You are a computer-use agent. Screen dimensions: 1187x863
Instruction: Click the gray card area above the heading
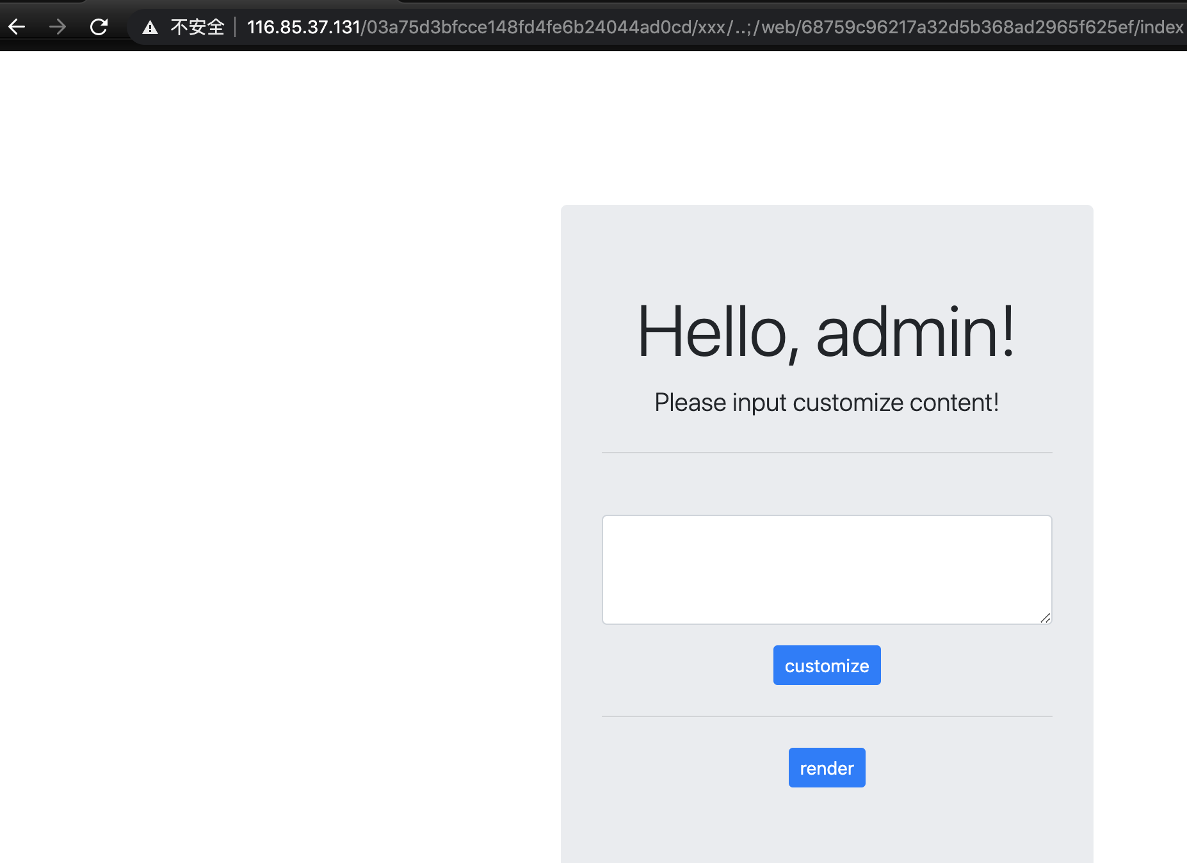(x=826, y=250)
